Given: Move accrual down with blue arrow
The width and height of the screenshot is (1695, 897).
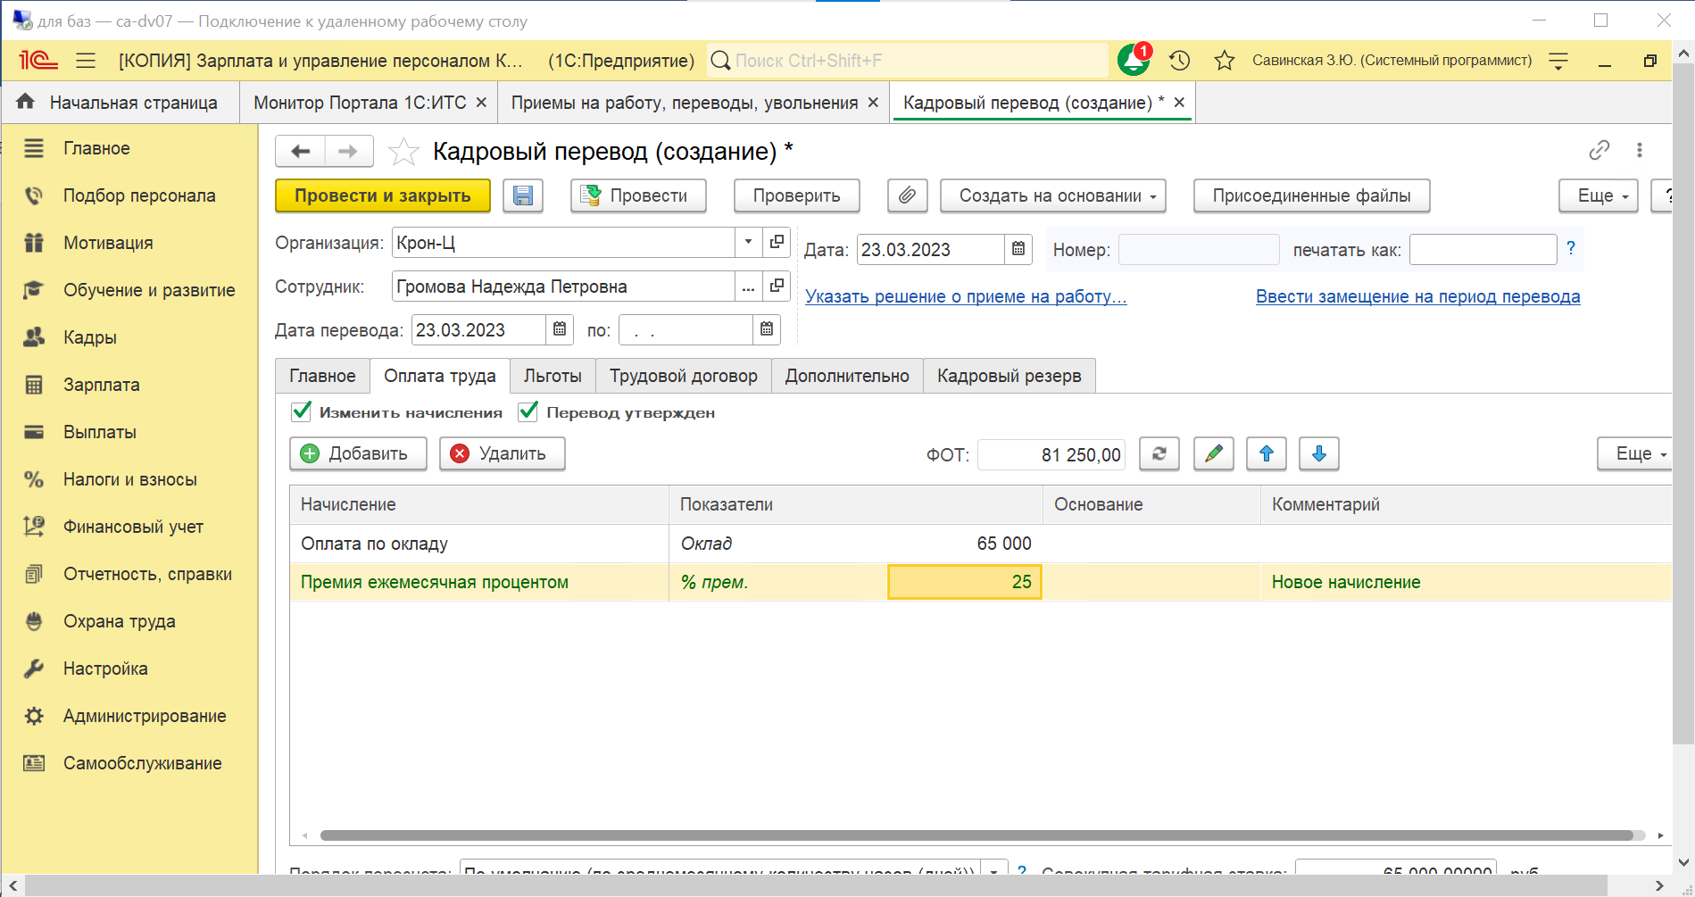Looking at the screenshot, I should click(1318, 453).
